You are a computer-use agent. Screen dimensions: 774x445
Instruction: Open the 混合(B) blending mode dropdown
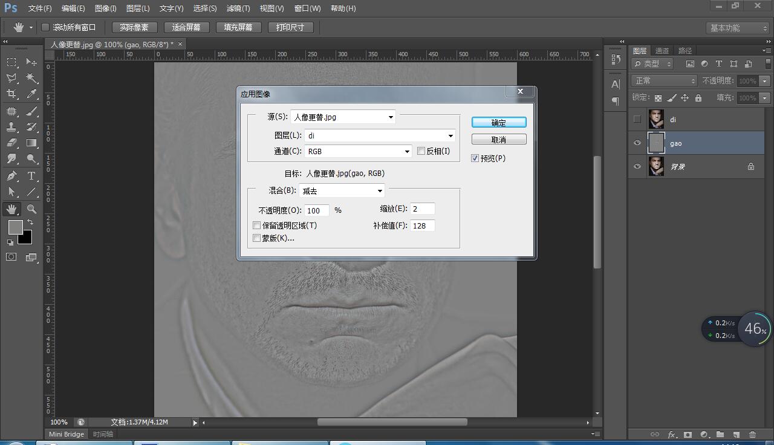[342, 191]
